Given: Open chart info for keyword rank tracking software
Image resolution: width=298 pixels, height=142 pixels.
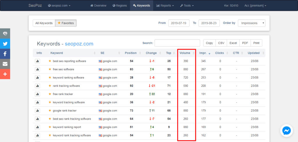Looking at the screenshot, I should pyautogui.click(x=38, y=135).
